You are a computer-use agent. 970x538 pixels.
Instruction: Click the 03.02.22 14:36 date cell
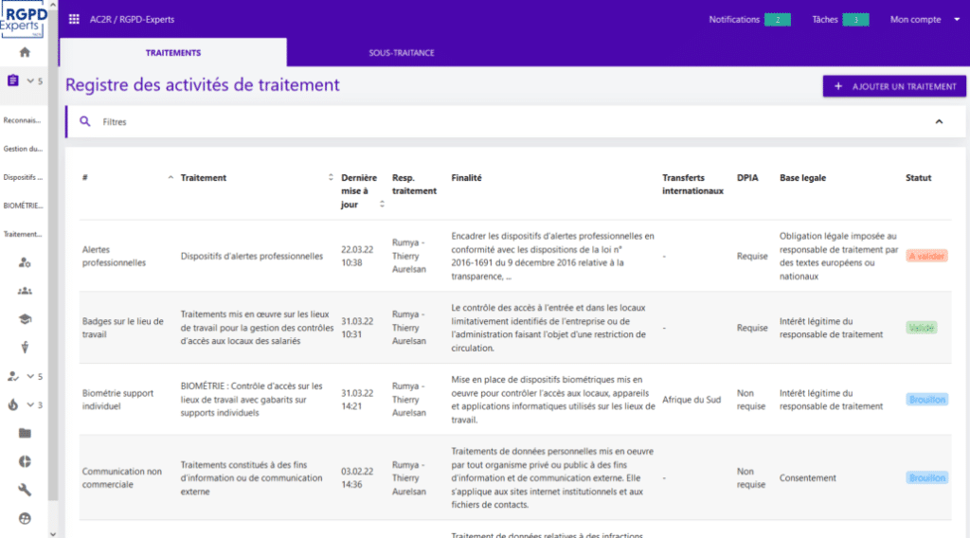pos(357,477)
